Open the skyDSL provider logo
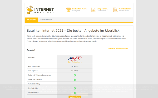The image size is (158, 98). tap(75, 59)
